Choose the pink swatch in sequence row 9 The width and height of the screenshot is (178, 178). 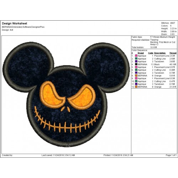pos(136,78)
